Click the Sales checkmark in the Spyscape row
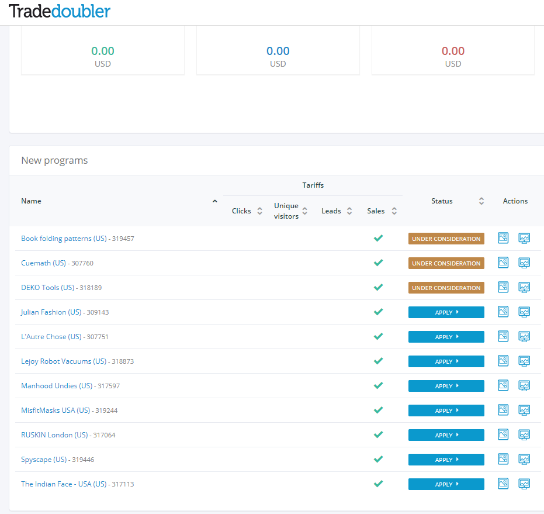 coord(379,459)
